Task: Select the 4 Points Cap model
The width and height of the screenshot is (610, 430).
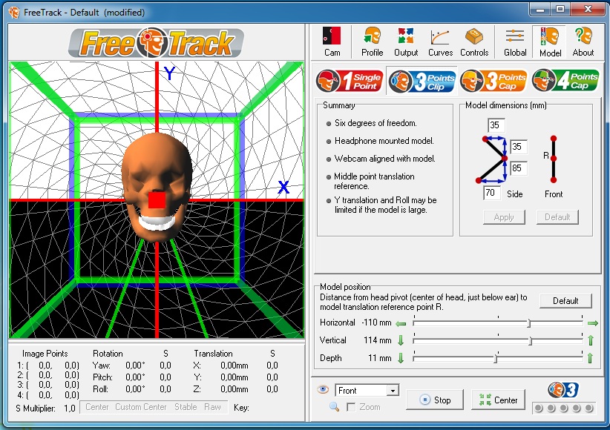Action: coord(565,82)
